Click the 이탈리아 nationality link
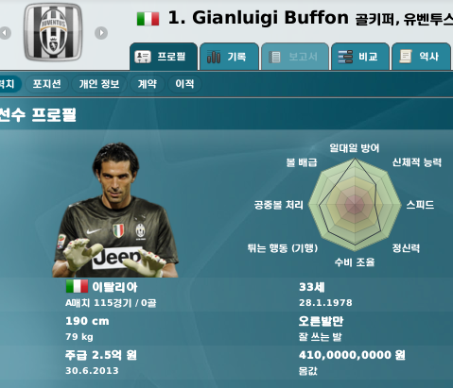 114,287
